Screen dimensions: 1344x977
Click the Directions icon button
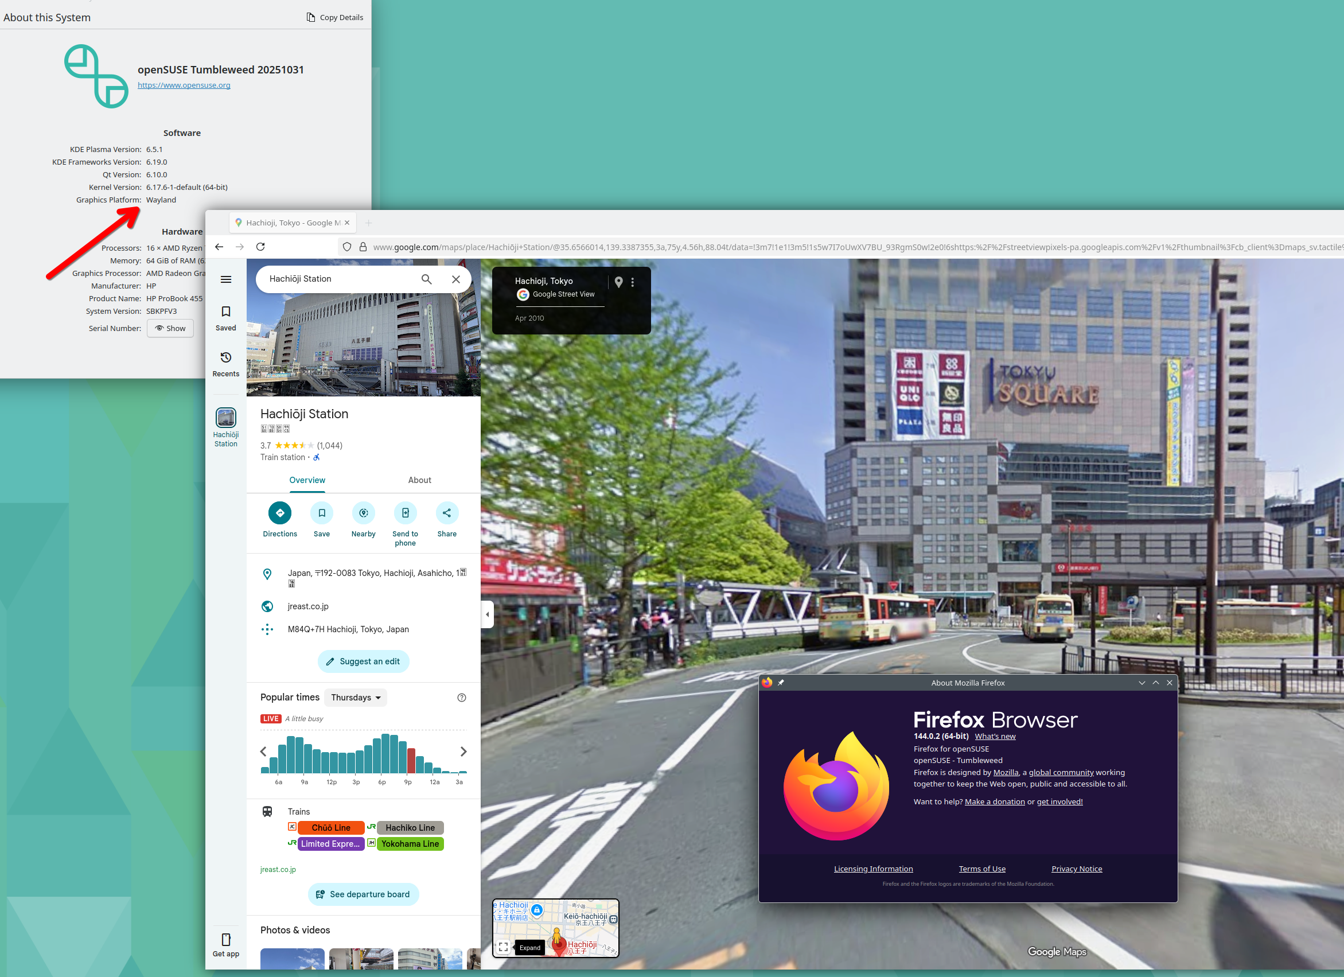coord(280,513)
